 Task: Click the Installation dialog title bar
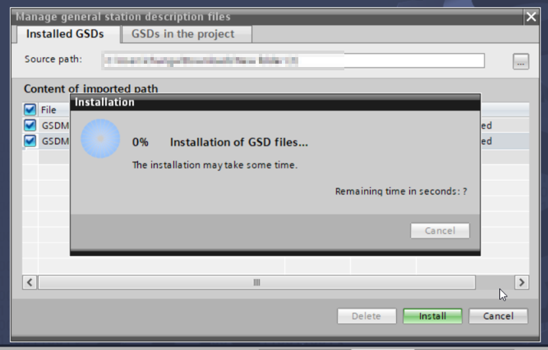(x=275, y=102)
